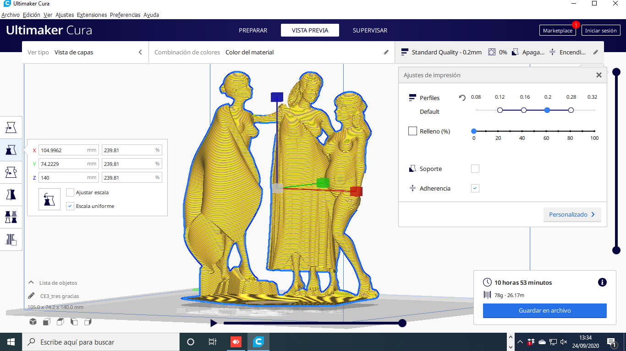Select the 0.12 profile on Perfiles slider
Image resolution: width=626 pixels, height=351 pixels.
(x=500, y=110)
